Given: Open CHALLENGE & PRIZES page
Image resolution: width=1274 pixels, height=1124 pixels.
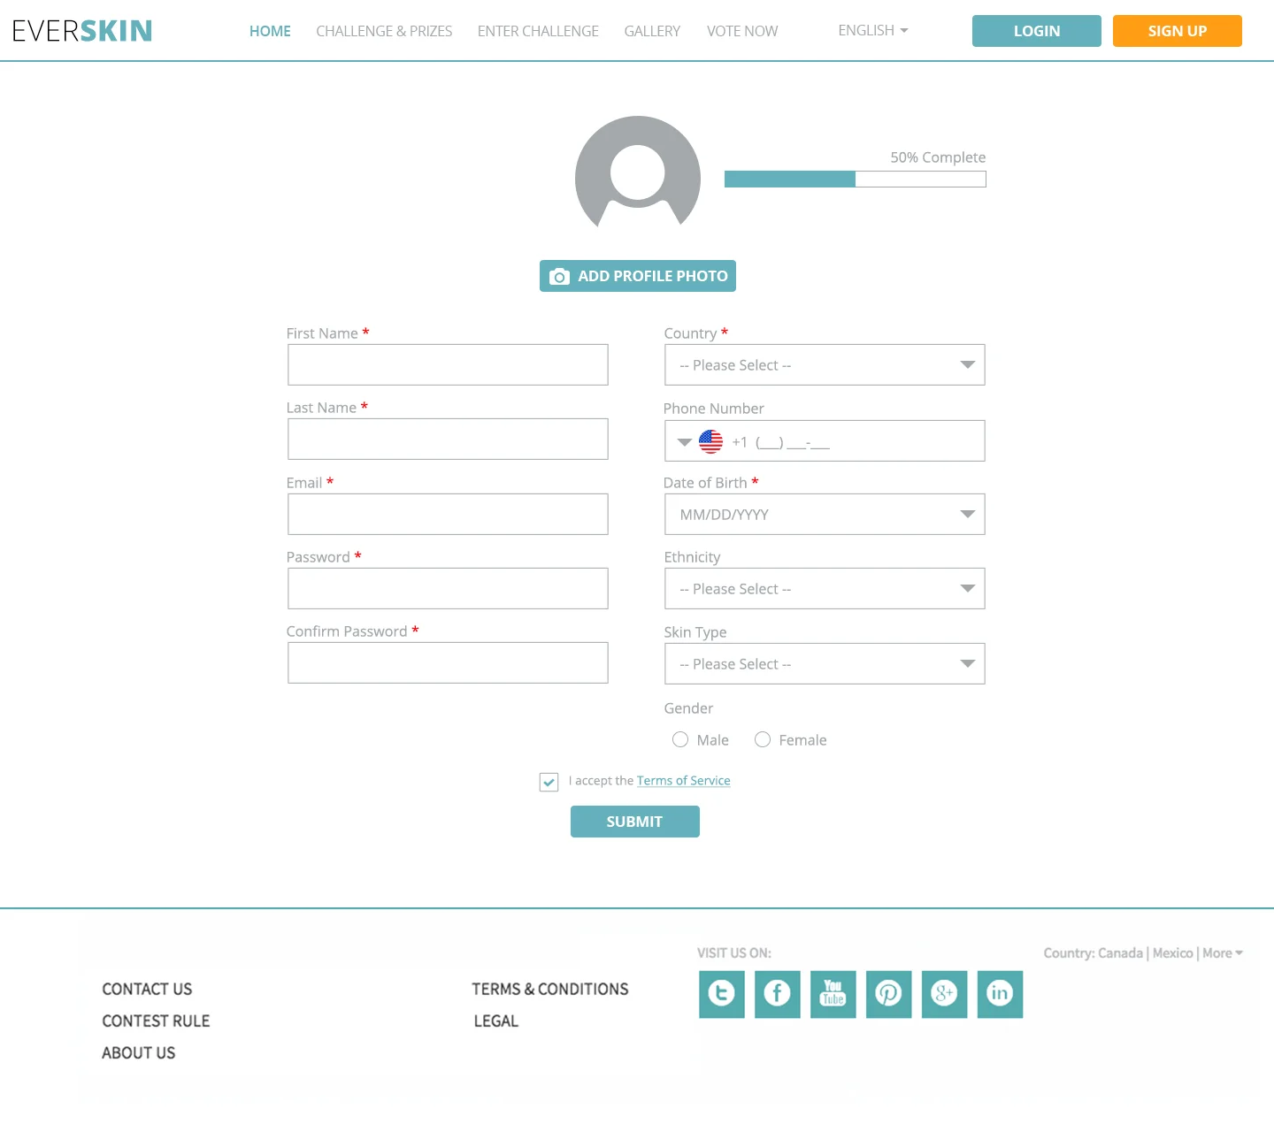Looking at the screenshot, I should pos(384,31).
